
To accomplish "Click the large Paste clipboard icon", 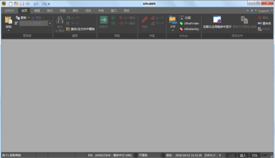I will coord(8,20).
